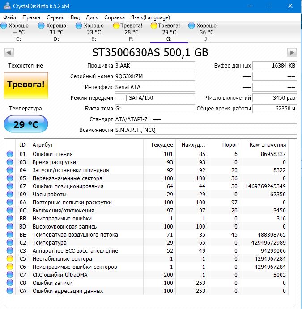This screenshot has height=309, width=302.
Task: Open the Сервис menu
Action: click(x=55, y=17)
